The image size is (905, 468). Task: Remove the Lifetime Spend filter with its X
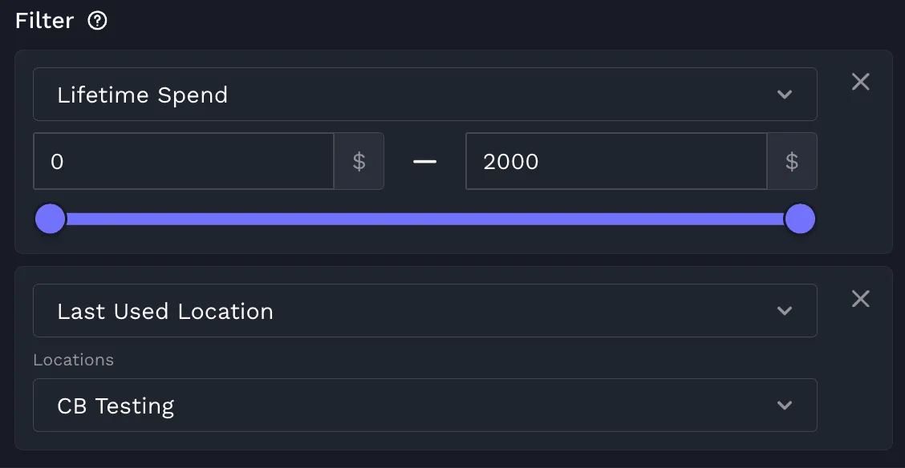coord(861,82)
